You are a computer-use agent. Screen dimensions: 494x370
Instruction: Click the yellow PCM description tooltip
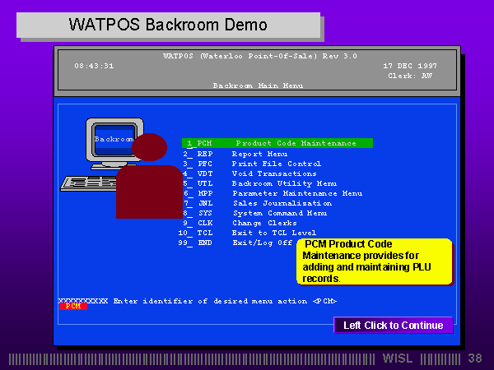(x=375, y=261)
